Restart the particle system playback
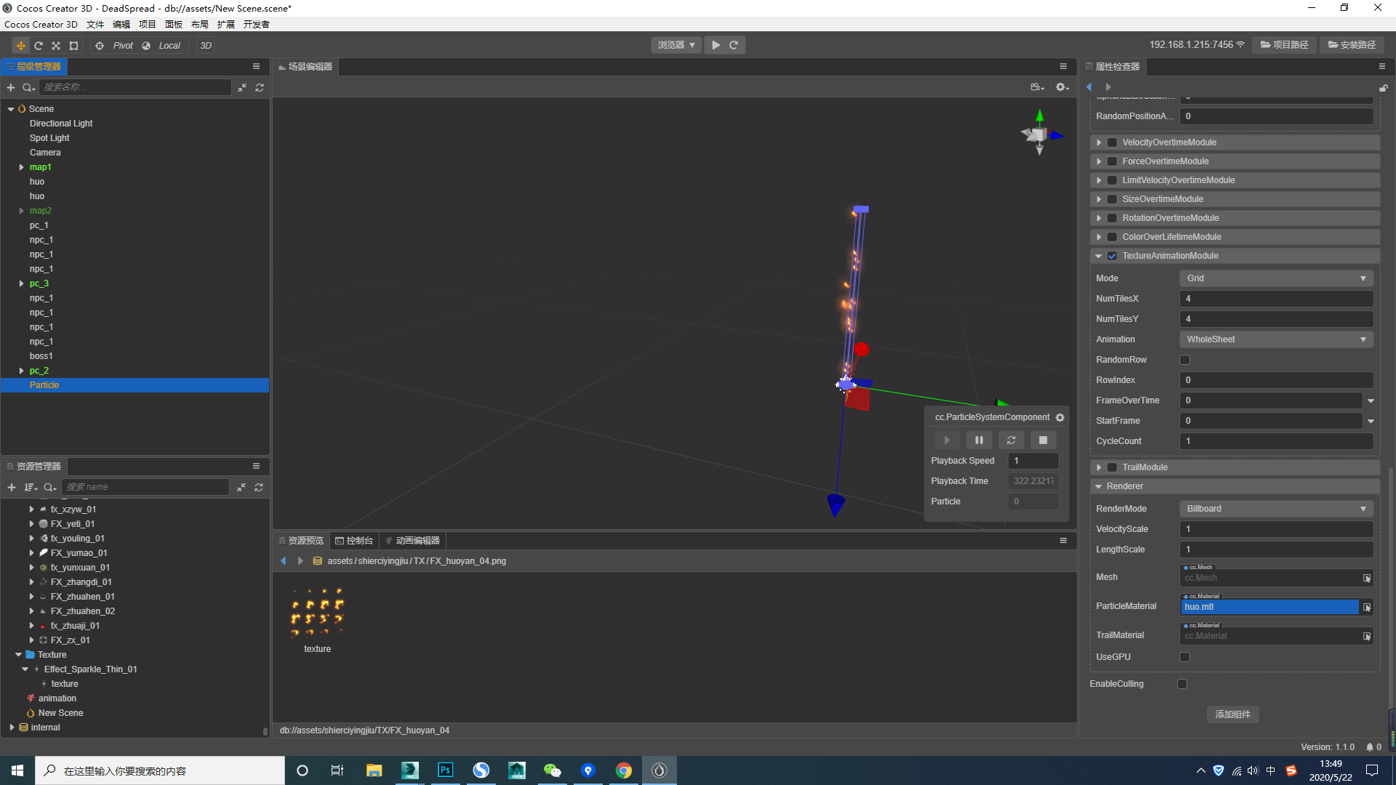Viewport: 1396px width, 785px height. [x=1011, y=440]
